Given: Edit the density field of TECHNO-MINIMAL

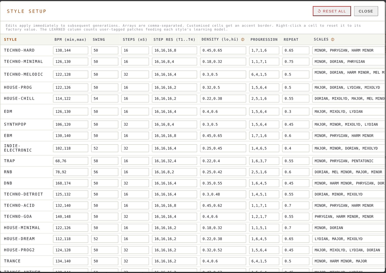Looking at the screenshot, I should 223,62.
